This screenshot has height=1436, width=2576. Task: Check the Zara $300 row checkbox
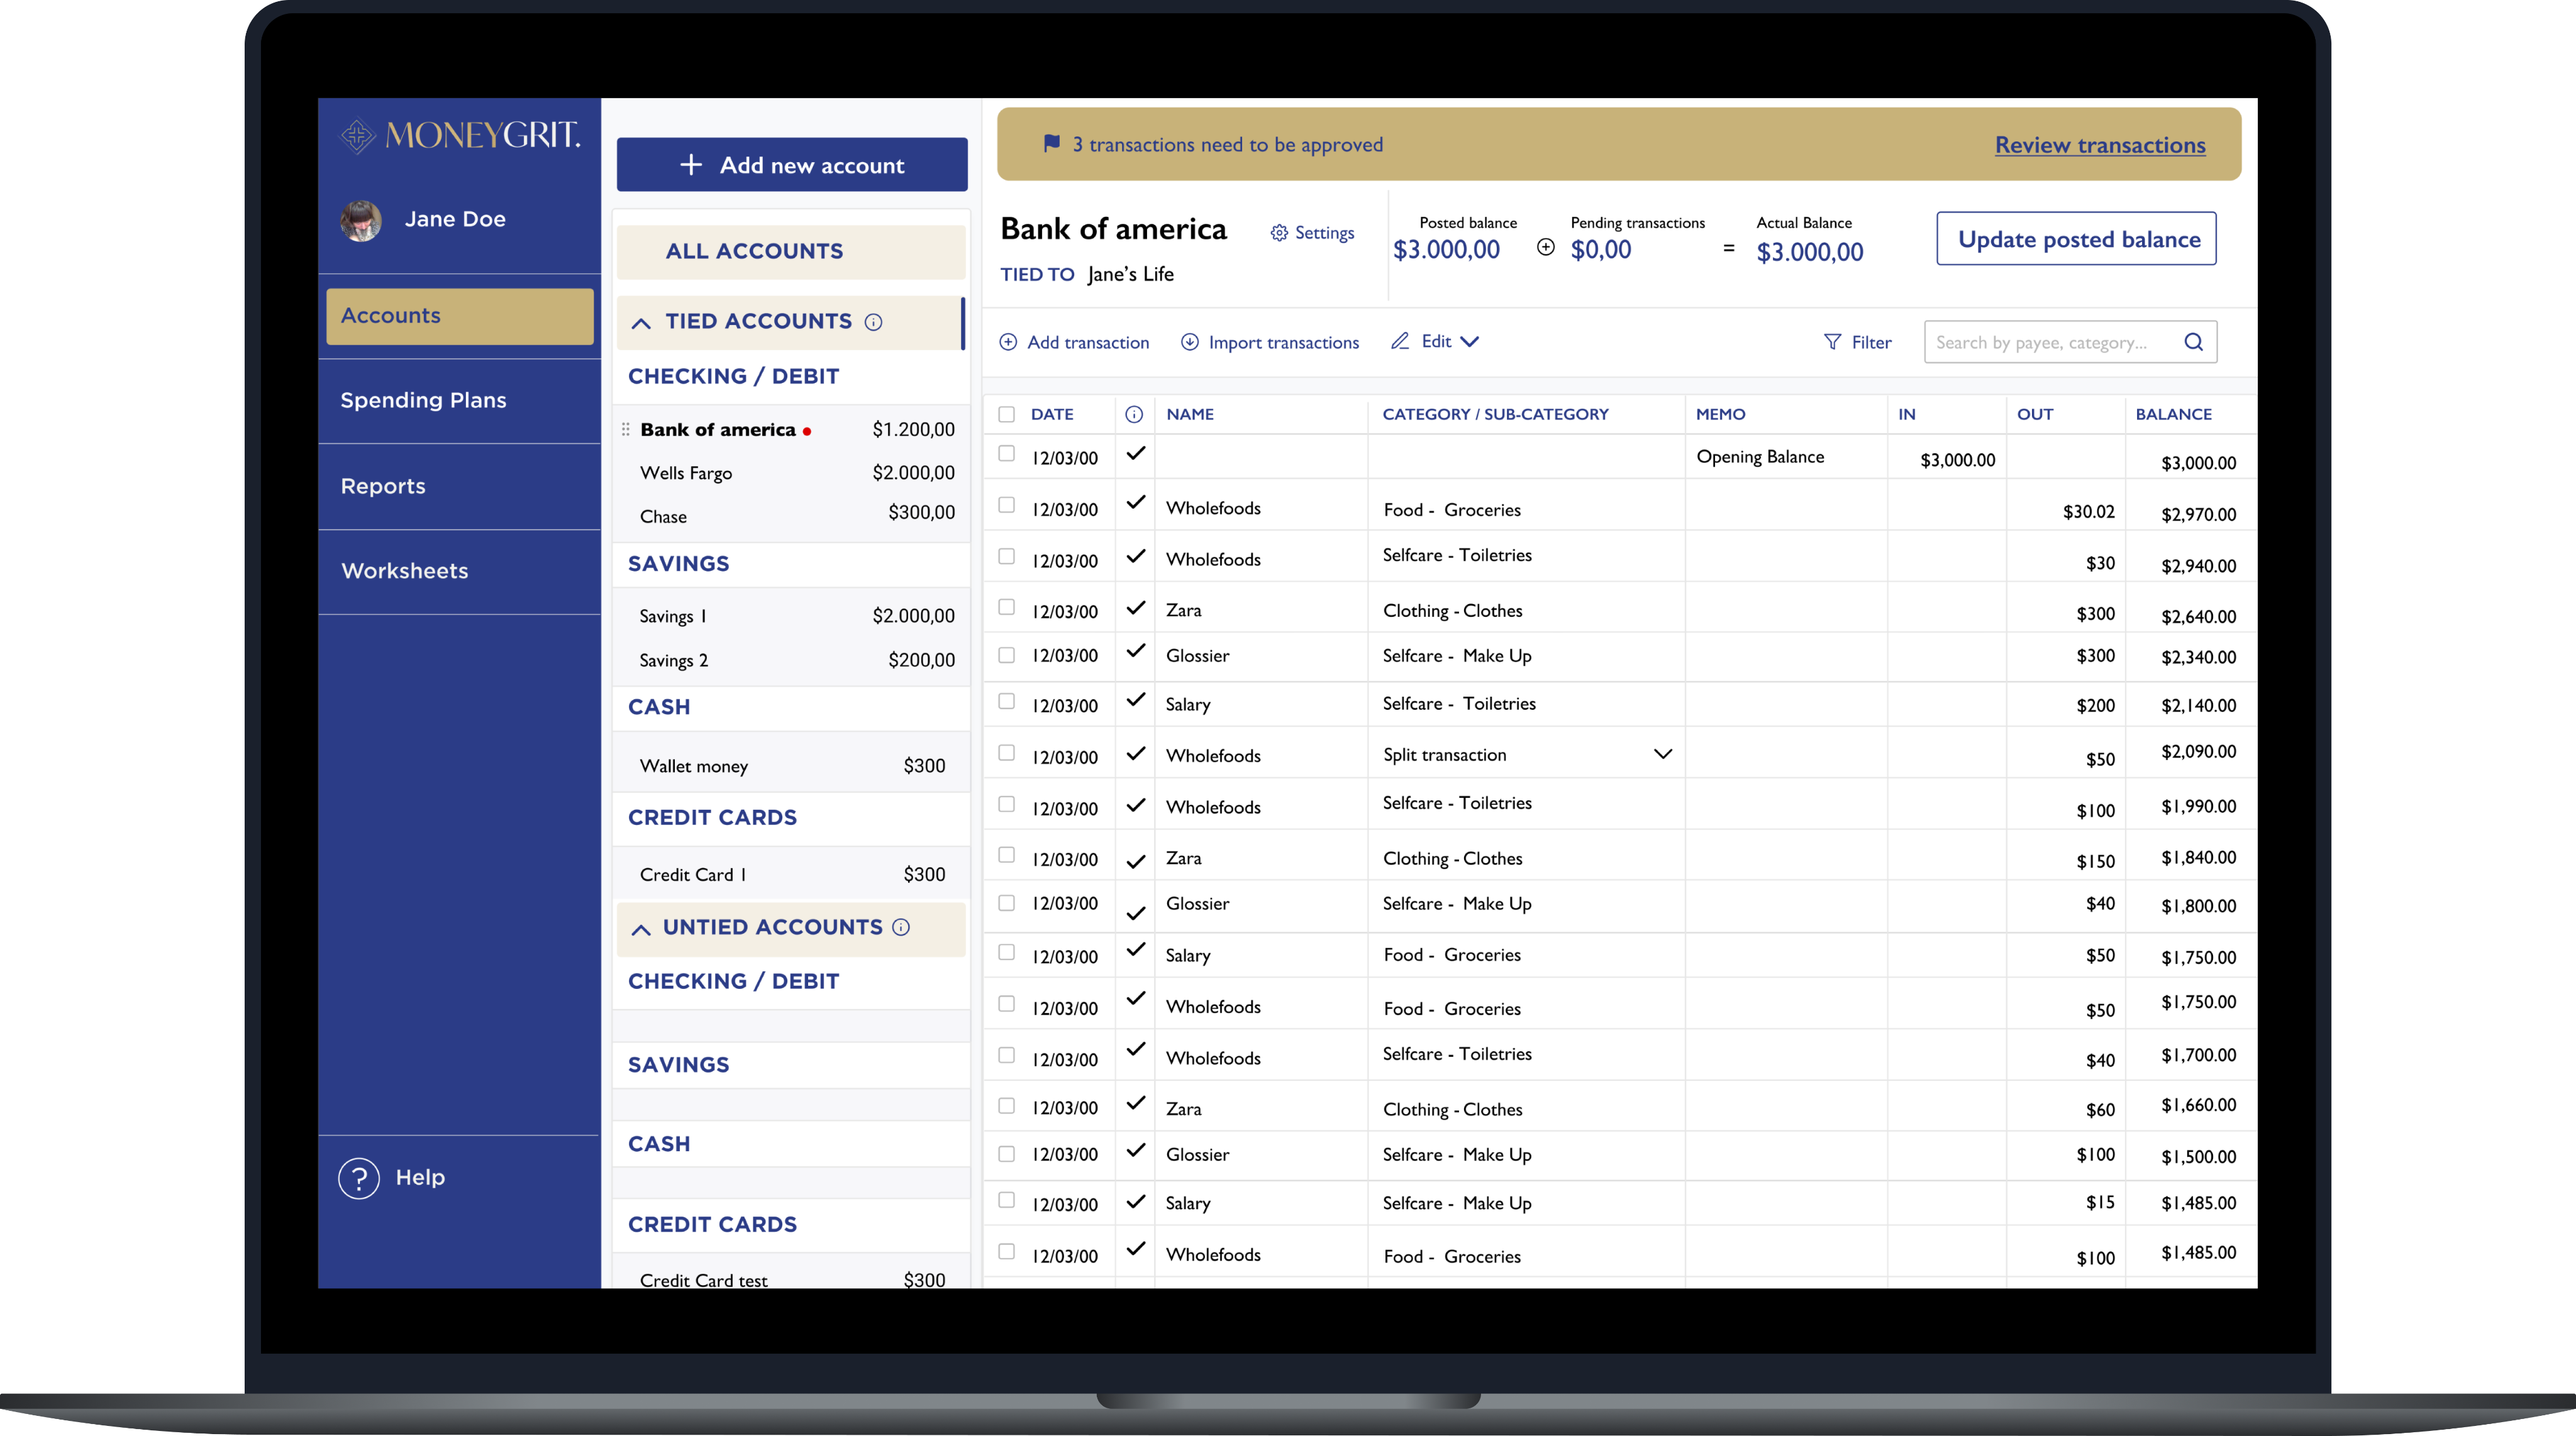(1006, 607)
